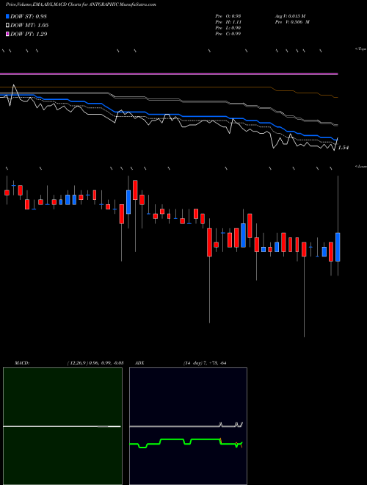Click the white MACD signal line in the green panel
The height and width of the screenshot is (485, 367).
pos(62,426)
